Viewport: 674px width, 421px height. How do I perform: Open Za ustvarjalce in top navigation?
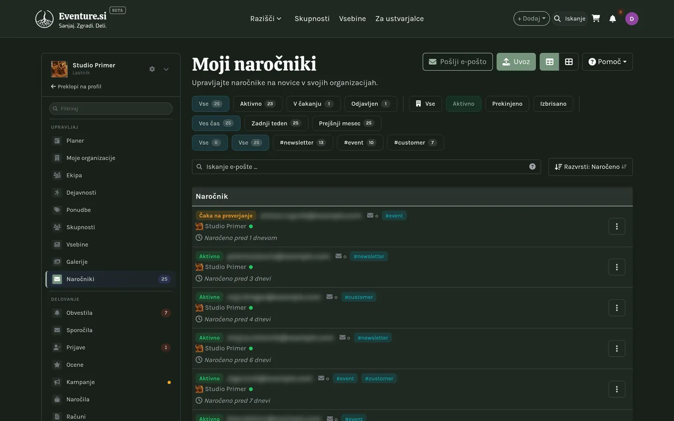point(400,19)
